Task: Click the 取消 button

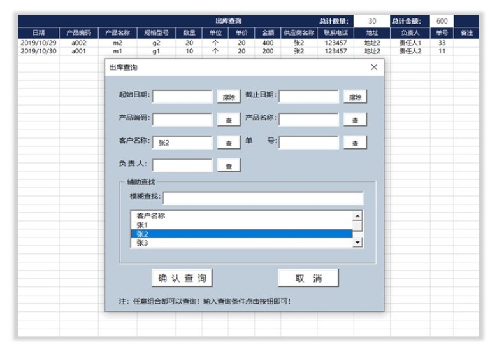Action: (x=308, y=278)
